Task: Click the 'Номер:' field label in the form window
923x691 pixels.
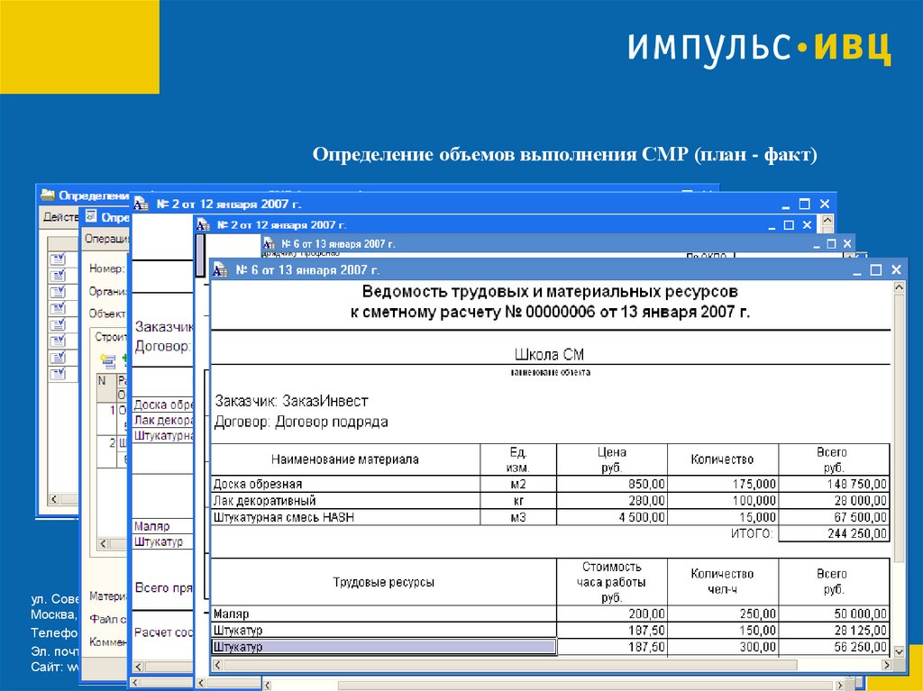Action: coord(106,268)
